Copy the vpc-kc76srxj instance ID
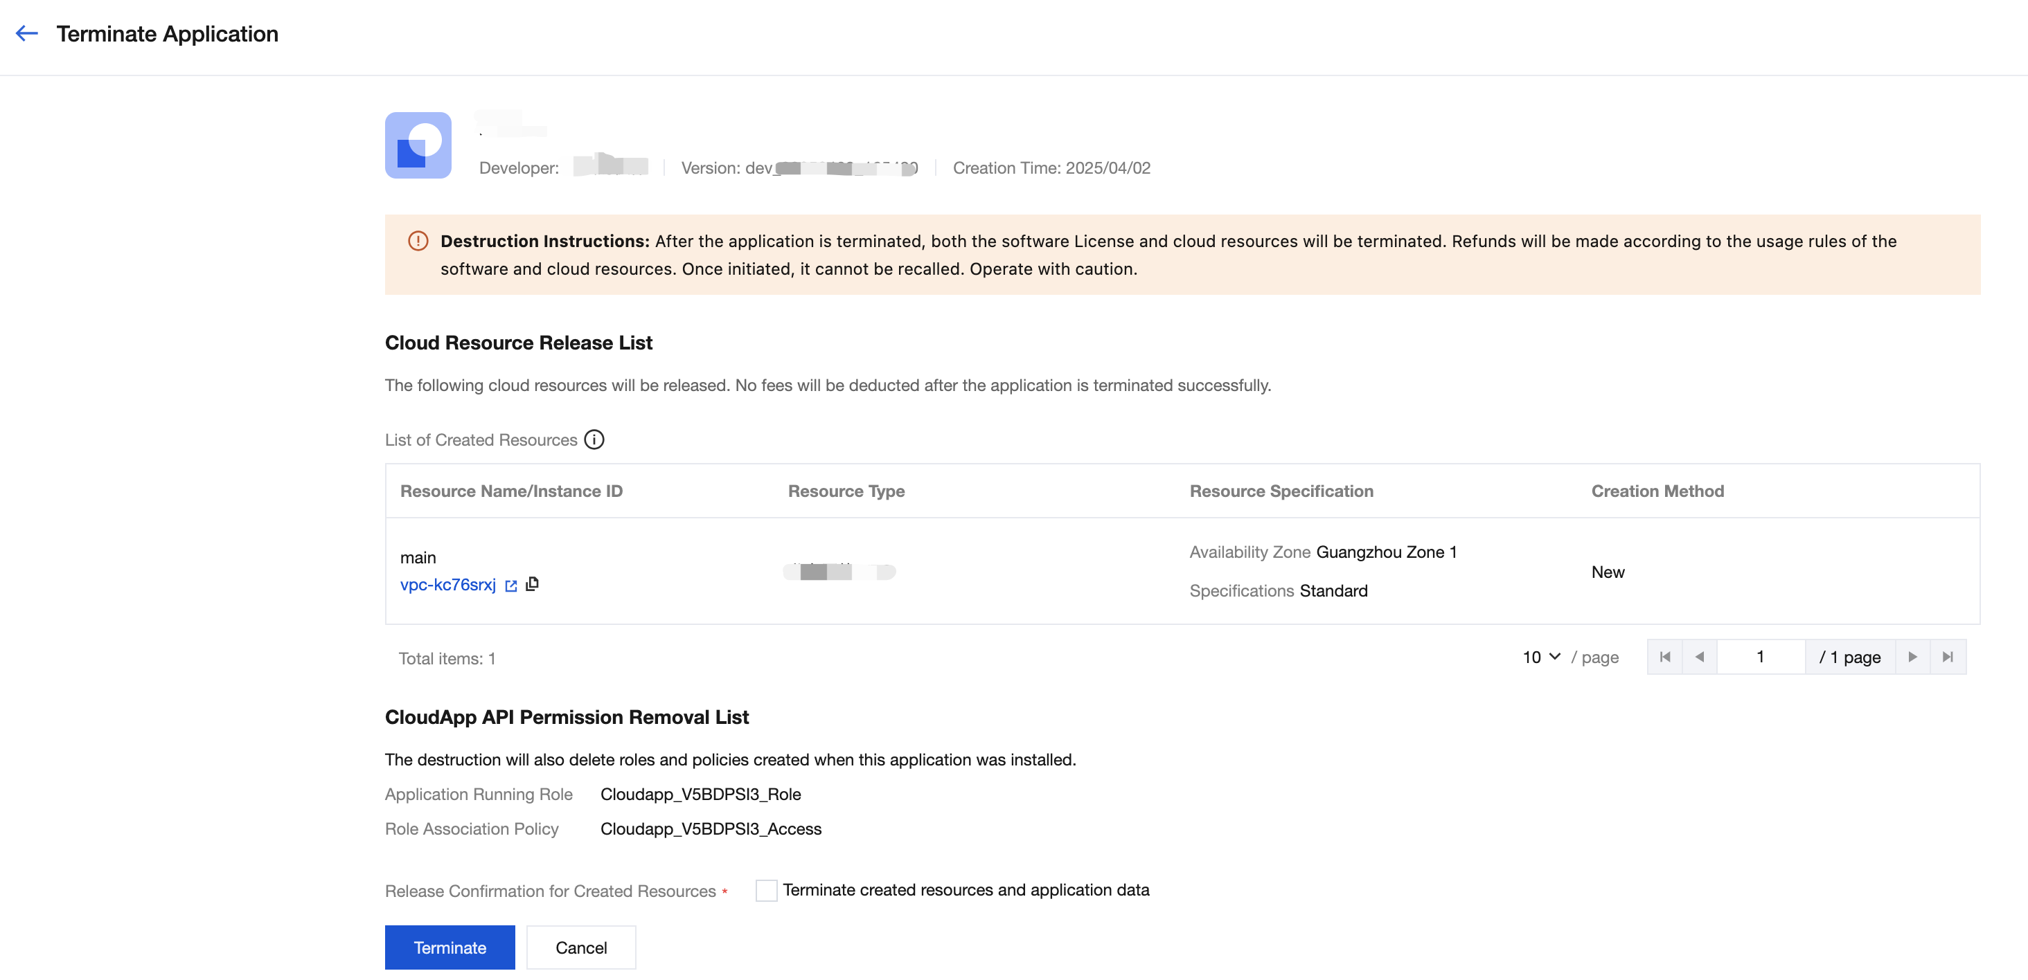The height and width of the screenshot is (980, 2028). pos(532,584)
